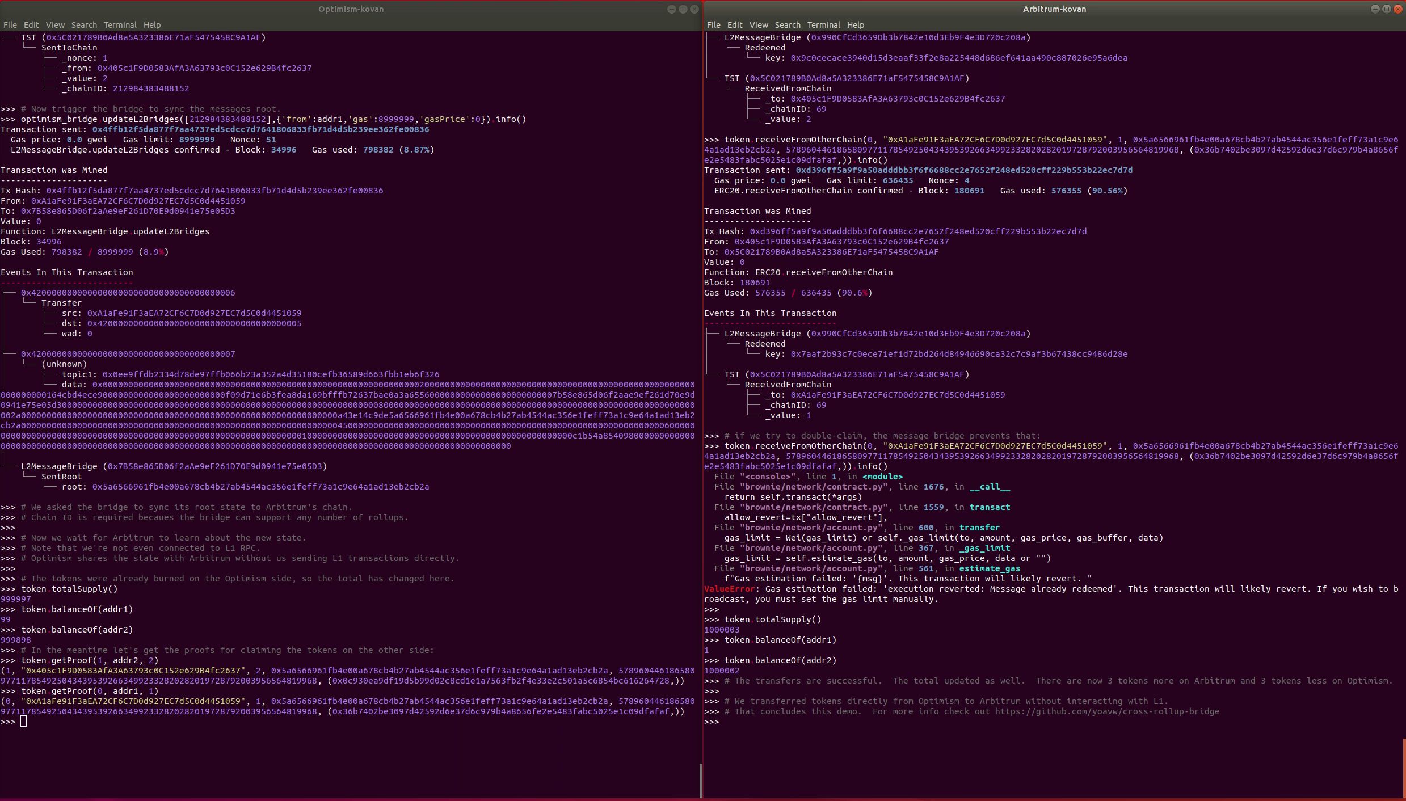The width and height of the screenshot is (1406, 801).
Task: Click Gas Used 798382 / 8999999 line
Action: coord(85,252)
